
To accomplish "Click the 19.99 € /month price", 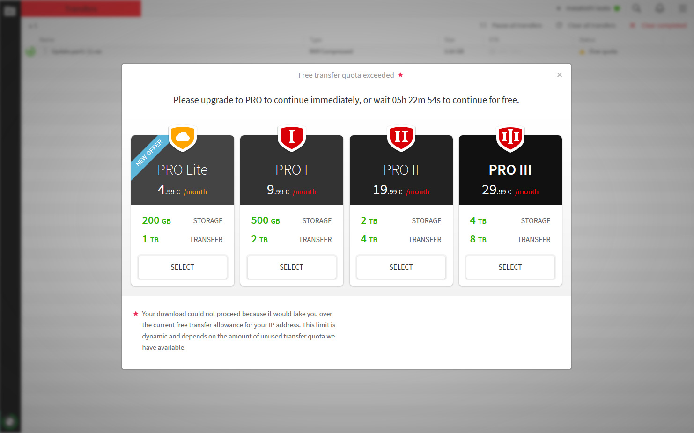I will click(x=401, y=190).
